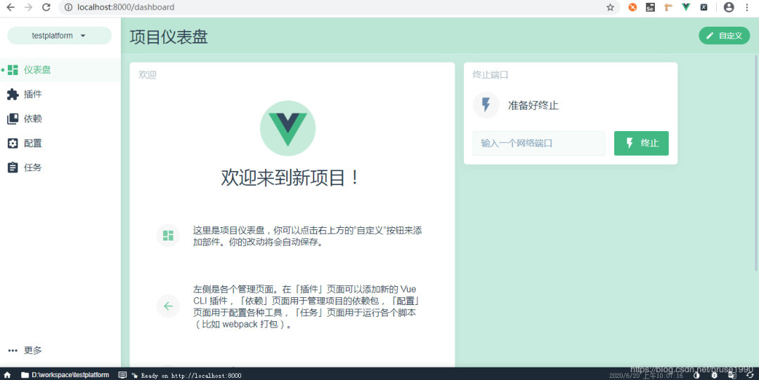Click the tan signpost extension icon
Screen dimensions: 759x380
[x=668, y=7]
